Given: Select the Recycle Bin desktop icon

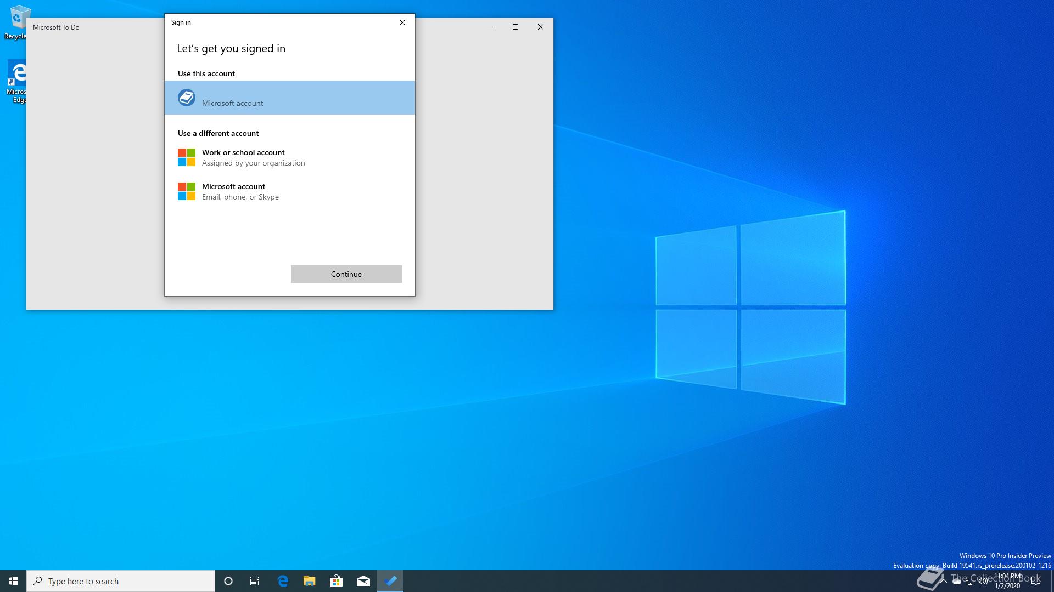Looking at the screenshot, I should pos(16,22).
